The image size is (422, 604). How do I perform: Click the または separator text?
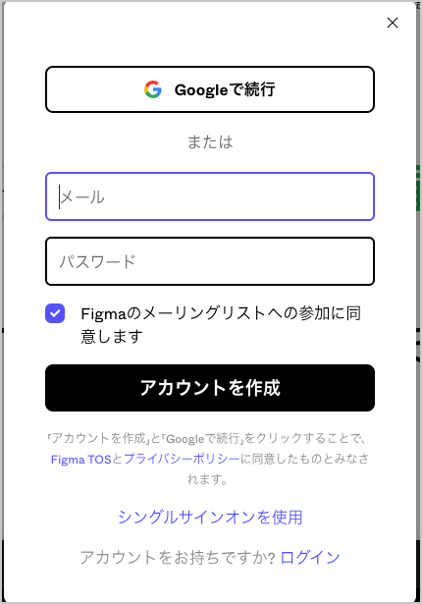point(210,141)
